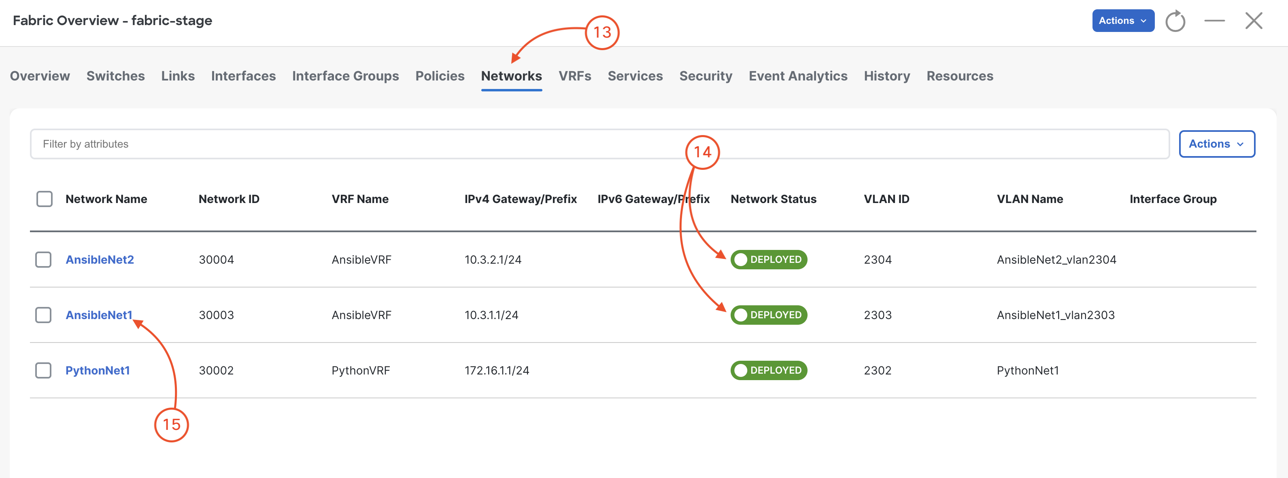Switch to the Overview tab

click(x=40, y=76)
